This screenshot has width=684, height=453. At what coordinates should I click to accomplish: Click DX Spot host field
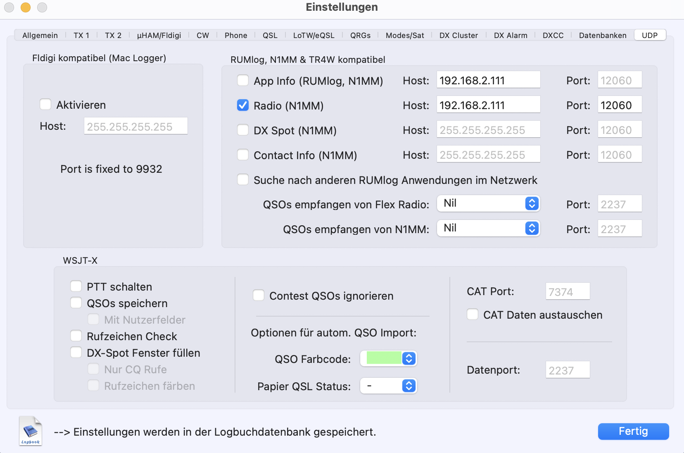tap(489, 129)
